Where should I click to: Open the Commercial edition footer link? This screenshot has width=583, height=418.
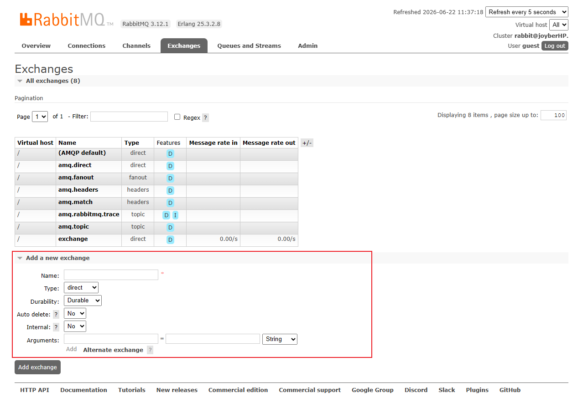coord(238,390)
